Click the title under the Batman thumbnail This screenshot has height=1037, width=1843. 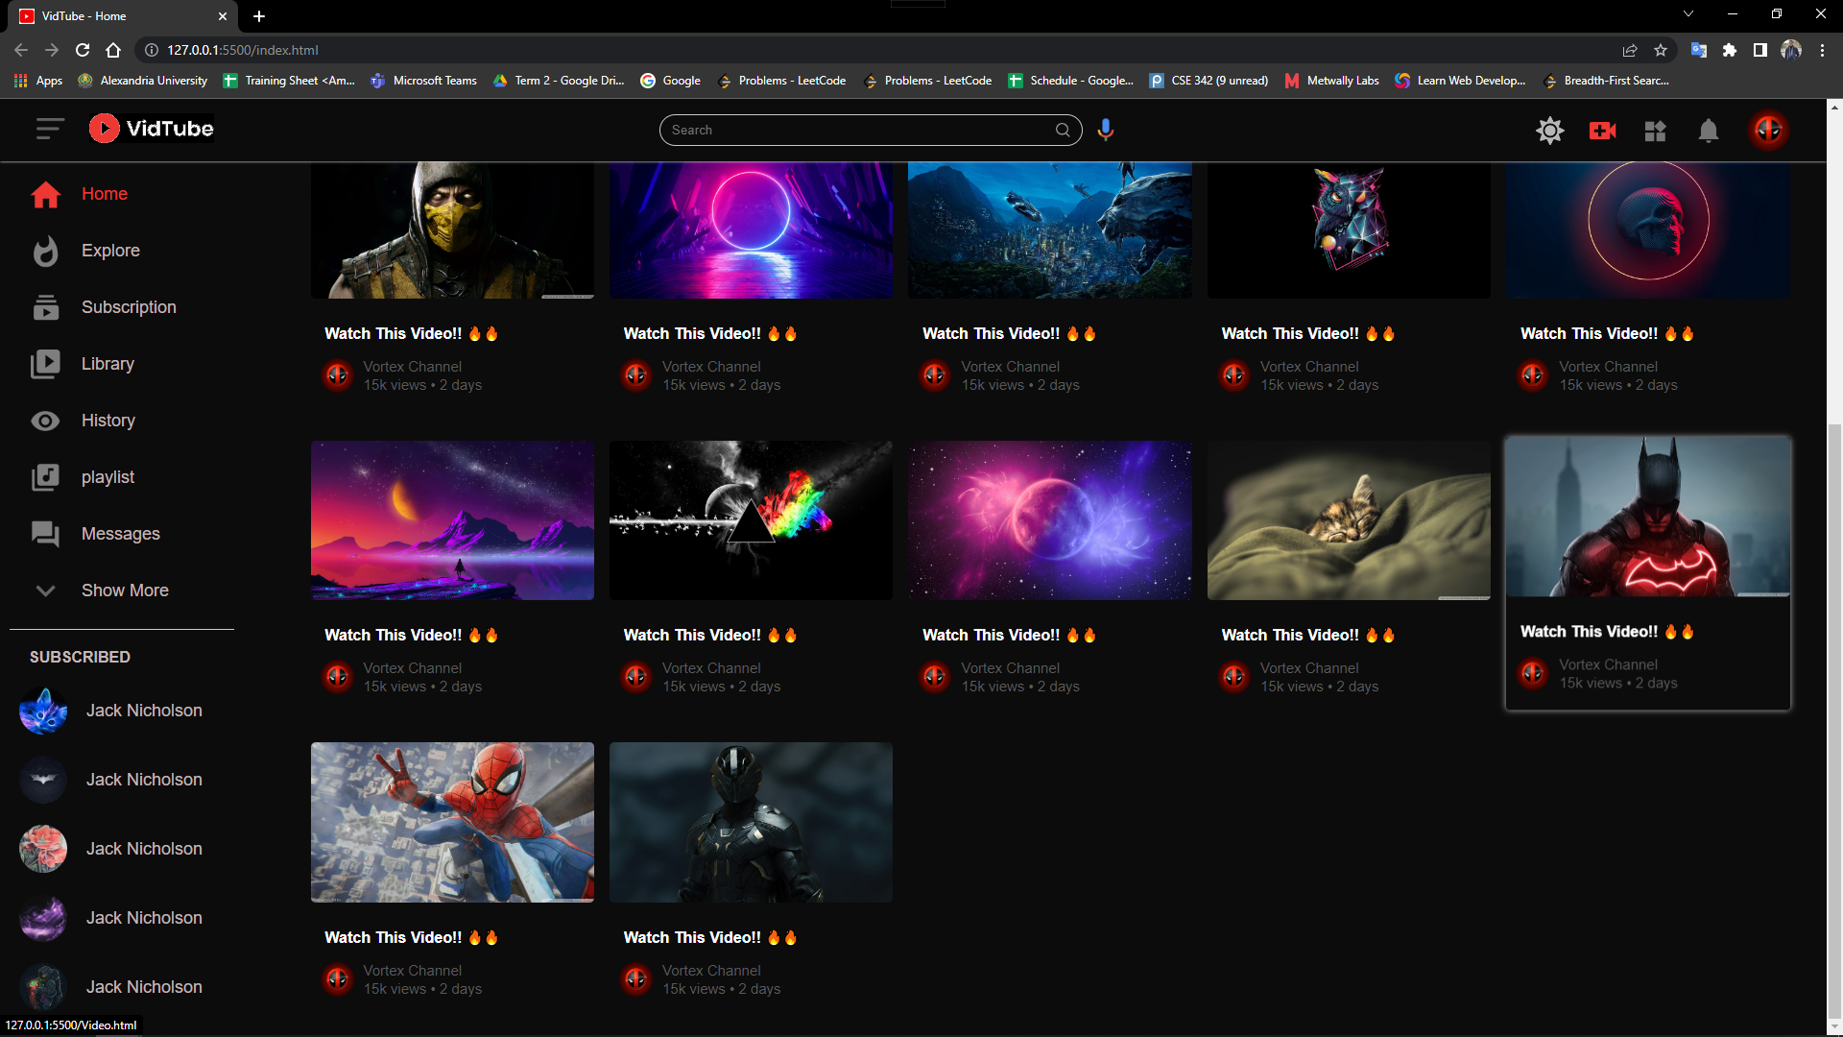point(1607,631)
